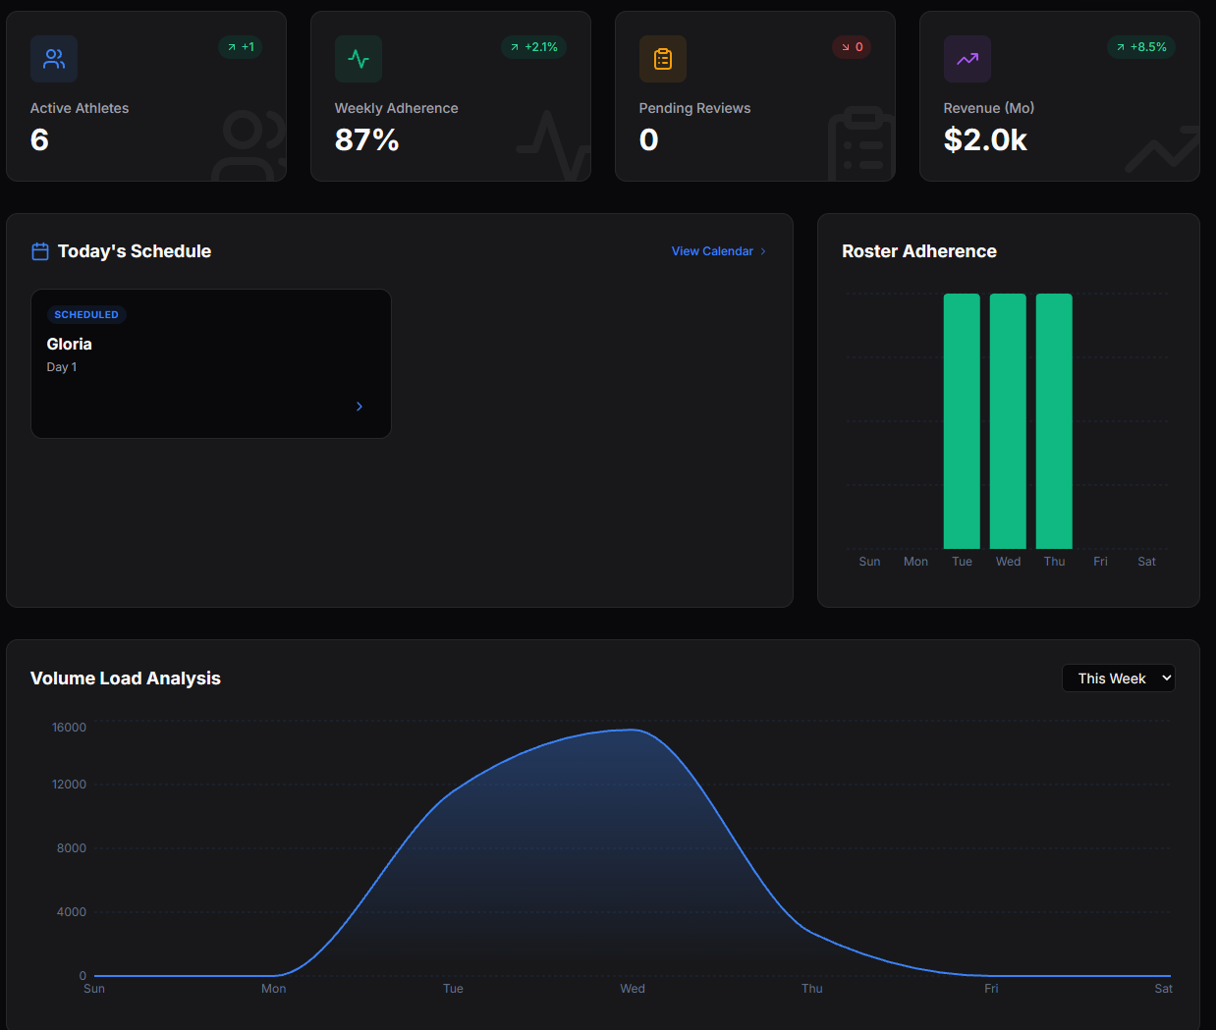
Task: Select Gloria's Day 1 session card
Action: click(210, 363)
